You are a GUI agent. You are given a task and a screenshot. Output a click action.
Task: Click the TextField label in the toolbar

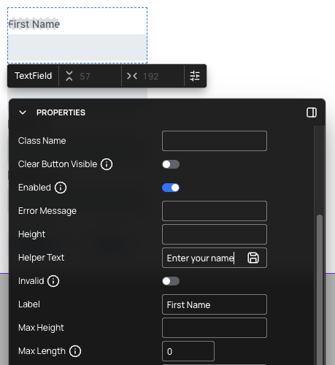pyautogui.click(x=34, y=76)
